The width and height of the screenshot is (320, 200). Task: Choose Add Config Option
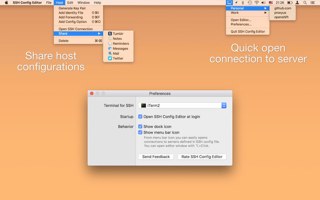tap(78, 22)
